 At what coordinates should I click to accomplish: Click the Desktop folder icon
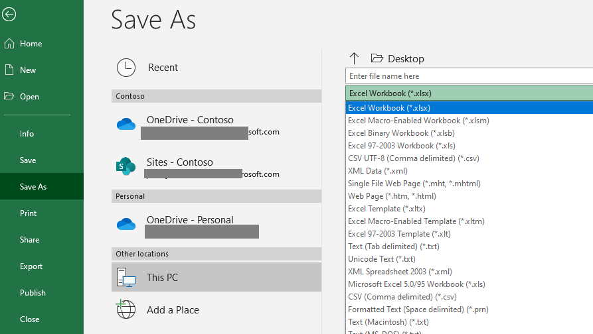pyautogui.click(x=377, y=58)
